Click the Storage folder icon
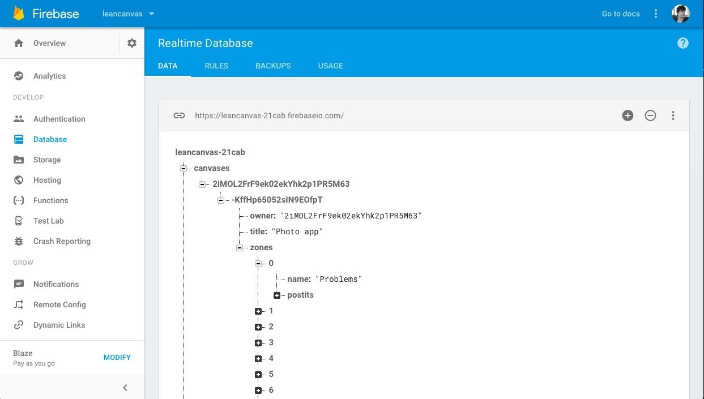The height and width of the screenshot is (399, 704). coord(19,160)
